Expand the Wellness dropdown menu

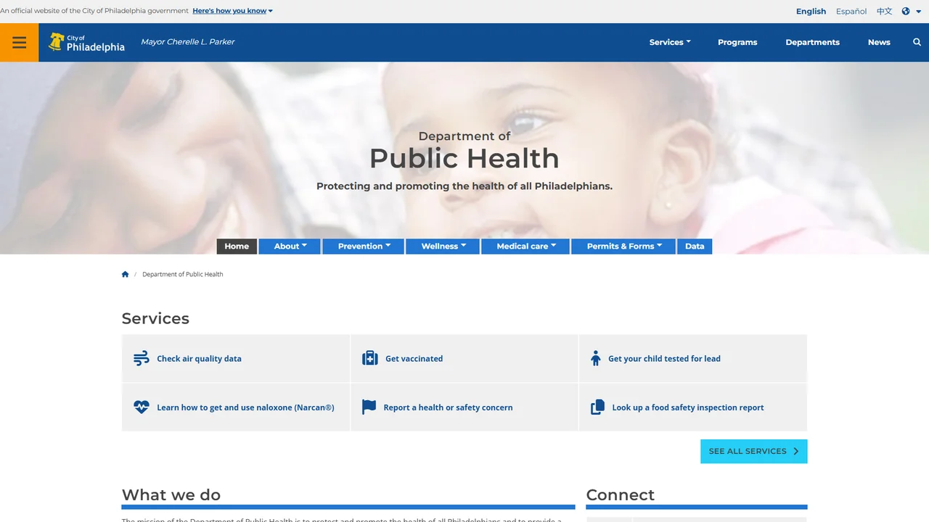443,246
